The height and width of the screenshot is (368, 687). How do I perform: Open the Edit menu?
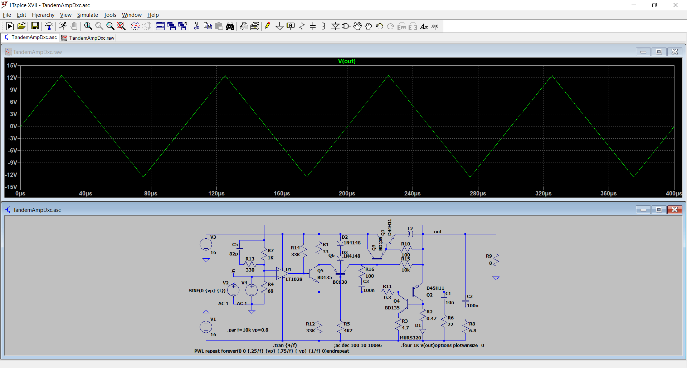[x=21, y=15]
